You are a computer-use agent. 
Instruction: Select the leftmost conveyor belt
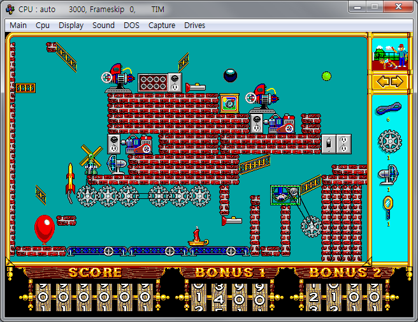(97, 251)
